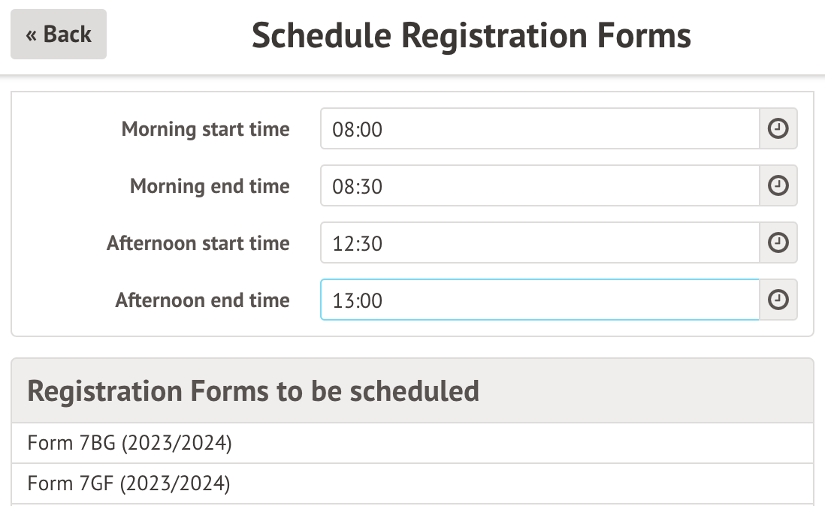This screenshot has height=506, width=825.
Task: Open Form 7GF (2023/2024) entry
Action: tap(128, 483)
